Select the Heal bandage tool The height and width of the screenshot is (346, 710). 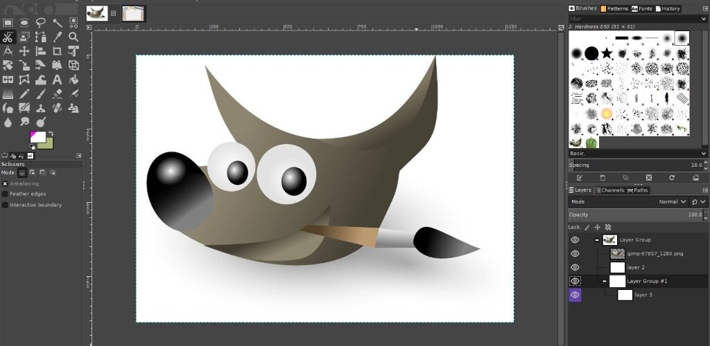57,109
